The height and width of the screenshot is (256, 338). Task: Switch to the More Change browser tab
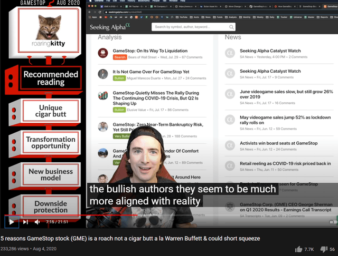[234, 6]
